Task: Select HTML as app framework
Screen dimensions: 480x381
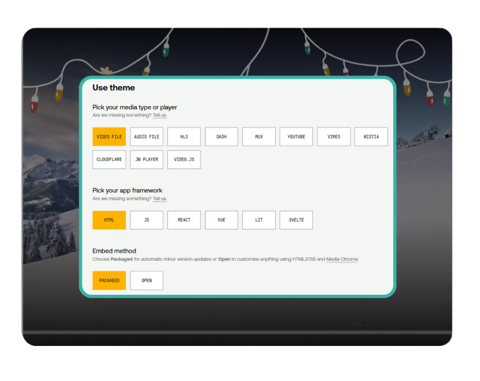Action: pyautogui.click(x=109, y=220)
